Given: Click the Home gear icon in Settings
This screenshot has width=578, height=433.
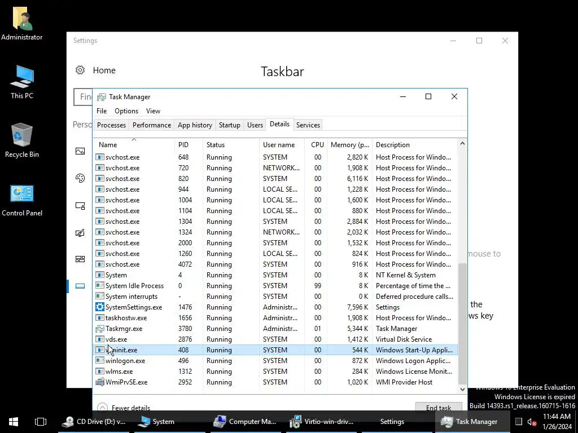Looking at the screenshot, I should 80,70.
